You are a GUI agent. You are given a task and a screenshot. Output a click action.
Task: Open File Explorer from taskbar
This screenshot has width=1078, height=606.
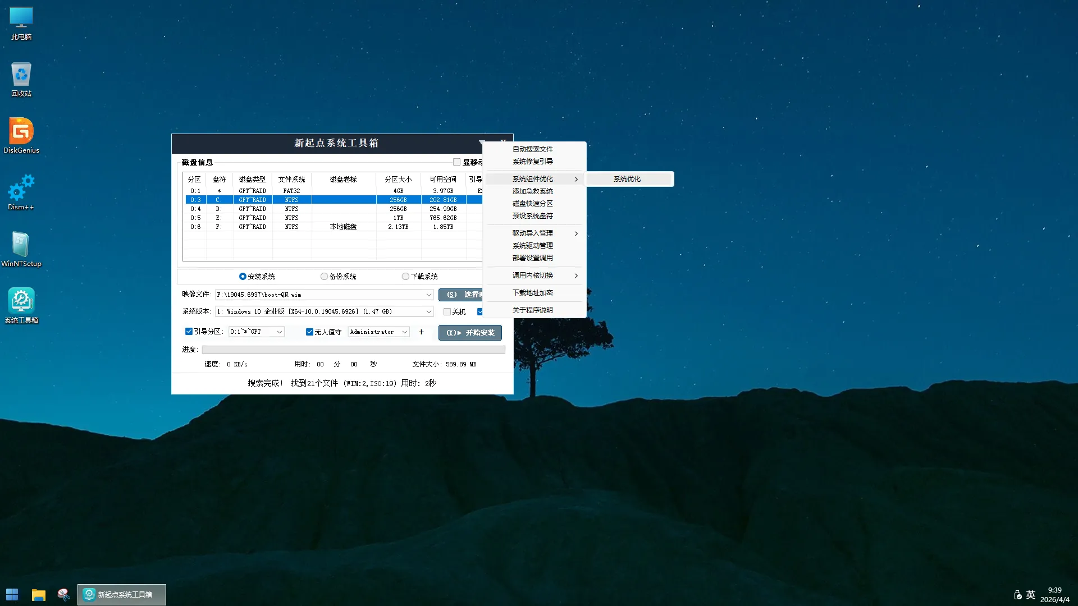[38, 595]
